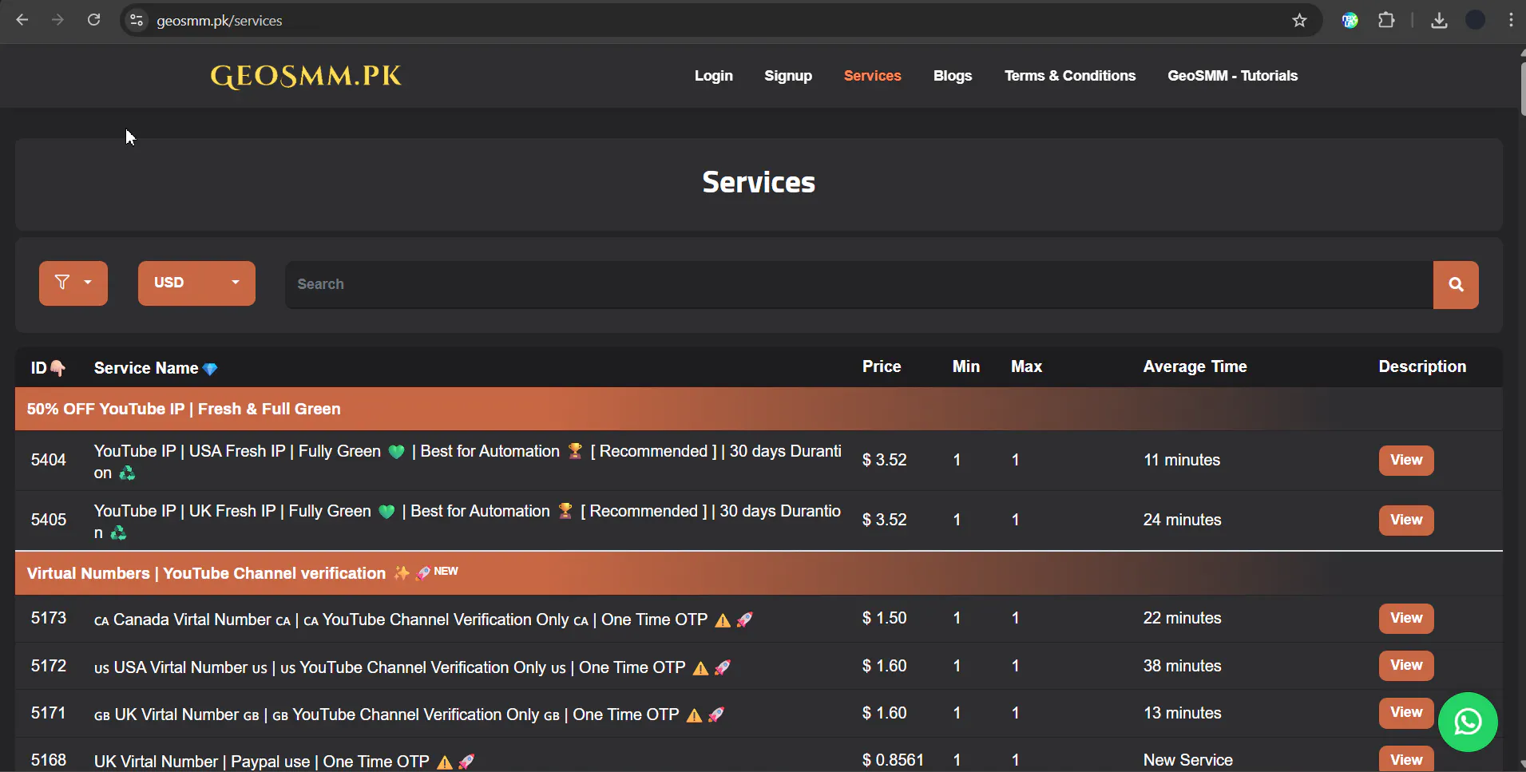Open Terms & Conditions
The height and width of the screenshot is (772, 1526).
point(1070,76)
